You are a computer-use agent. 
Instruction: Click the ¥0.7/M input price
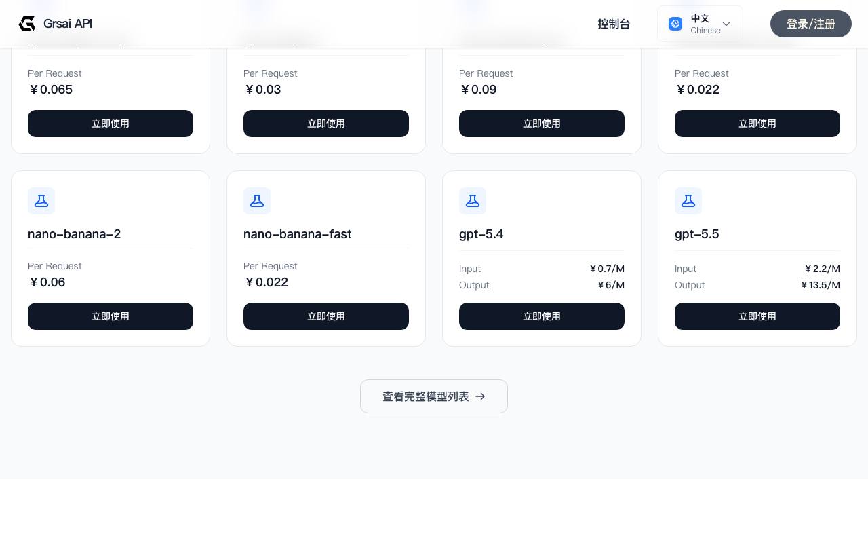coord(606,269)
